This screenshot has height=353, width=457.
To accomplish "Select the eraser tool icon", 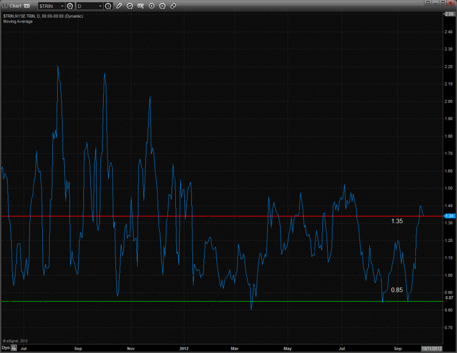I will 173,6.
